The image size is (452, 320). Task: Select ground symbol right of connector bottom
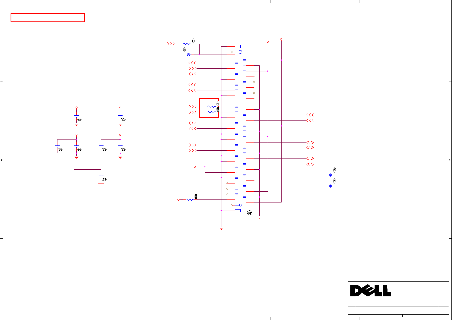pyautogui.click(x=259, y=217)
